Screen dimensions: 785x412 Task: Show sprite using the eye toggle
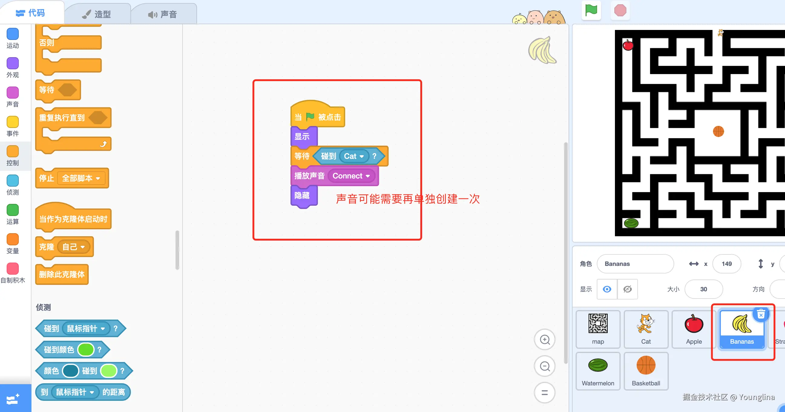[607, 289]
